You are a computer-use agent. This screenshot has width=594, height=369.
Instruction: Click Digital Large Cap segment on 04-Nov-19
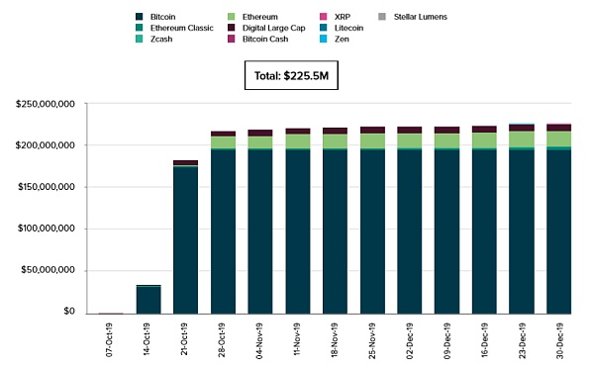(260, 133)
